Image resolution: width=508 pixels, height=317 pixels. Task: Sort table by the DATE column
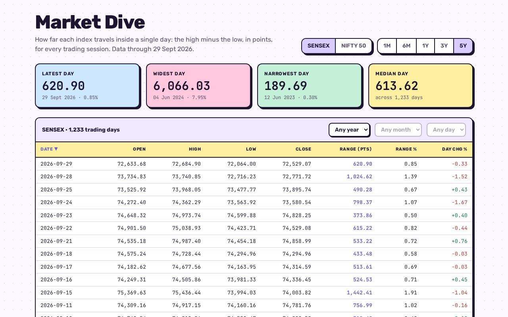point(49,149)
